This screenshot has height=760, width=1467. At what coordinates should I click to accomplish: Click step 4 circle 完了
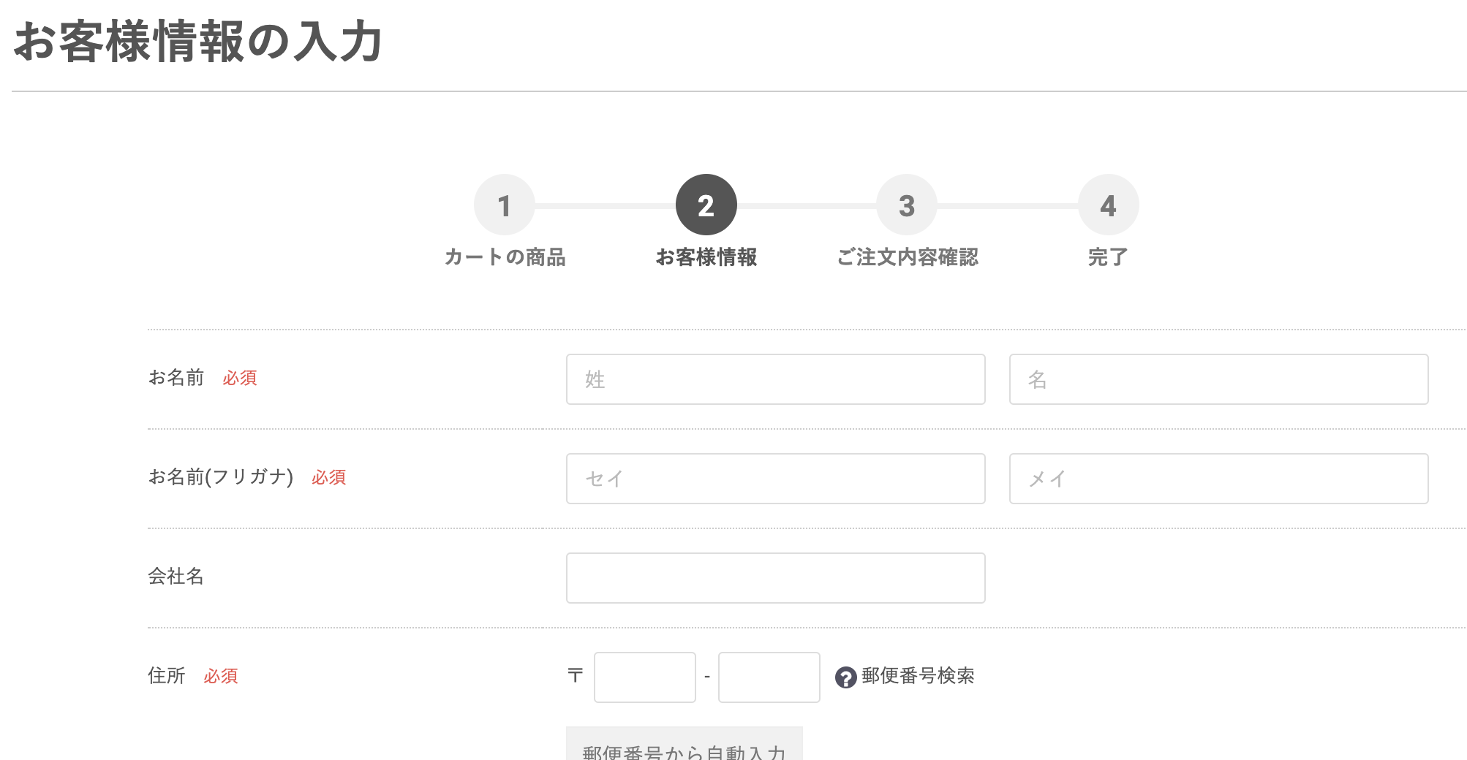click(1108, 205)
